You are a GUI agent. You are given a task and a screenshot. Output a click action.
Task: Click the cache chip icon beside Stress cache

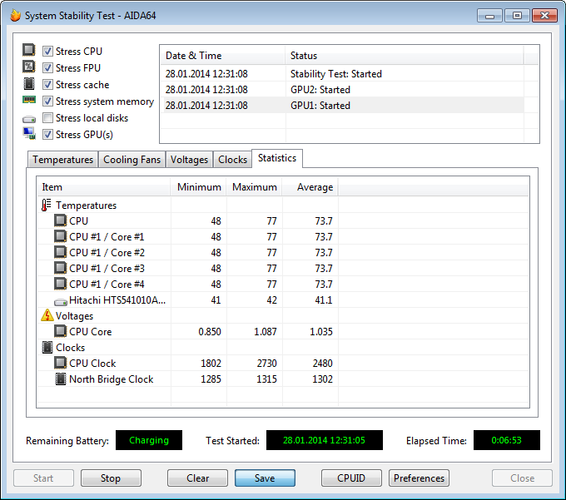coord(29,84)
